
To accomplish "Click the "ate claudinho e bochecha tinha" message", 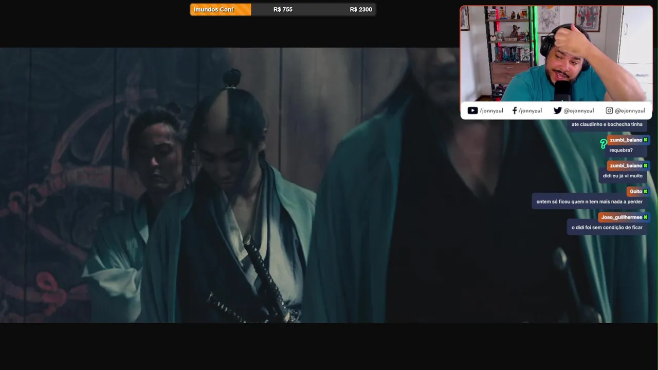I will (607, 124).
